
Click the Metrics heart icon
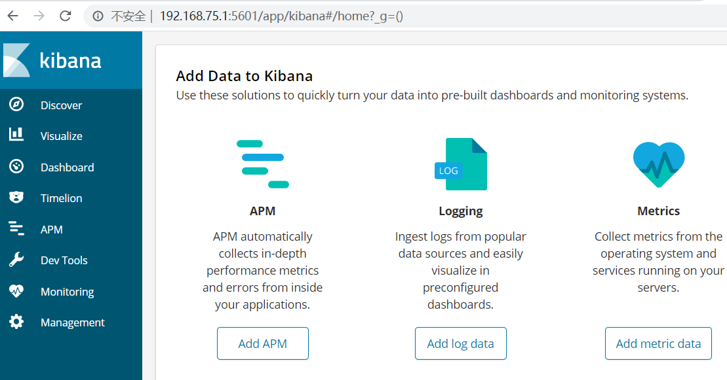pos(658,164)
